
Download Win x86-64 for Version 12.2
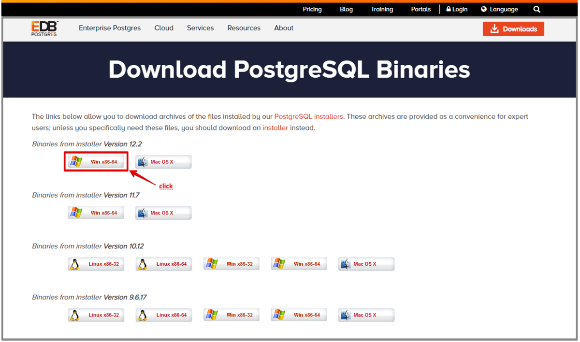click(96, 162)
